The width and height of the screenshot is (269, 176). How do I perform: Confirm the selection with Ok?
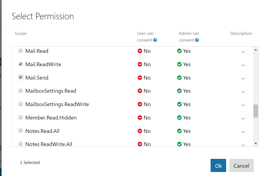(218, 166)
